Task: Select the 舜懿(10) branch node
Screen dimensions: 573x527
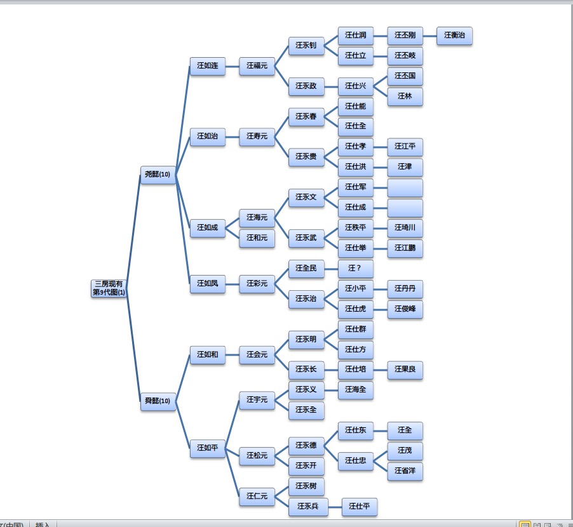Action: pos(158,401)
